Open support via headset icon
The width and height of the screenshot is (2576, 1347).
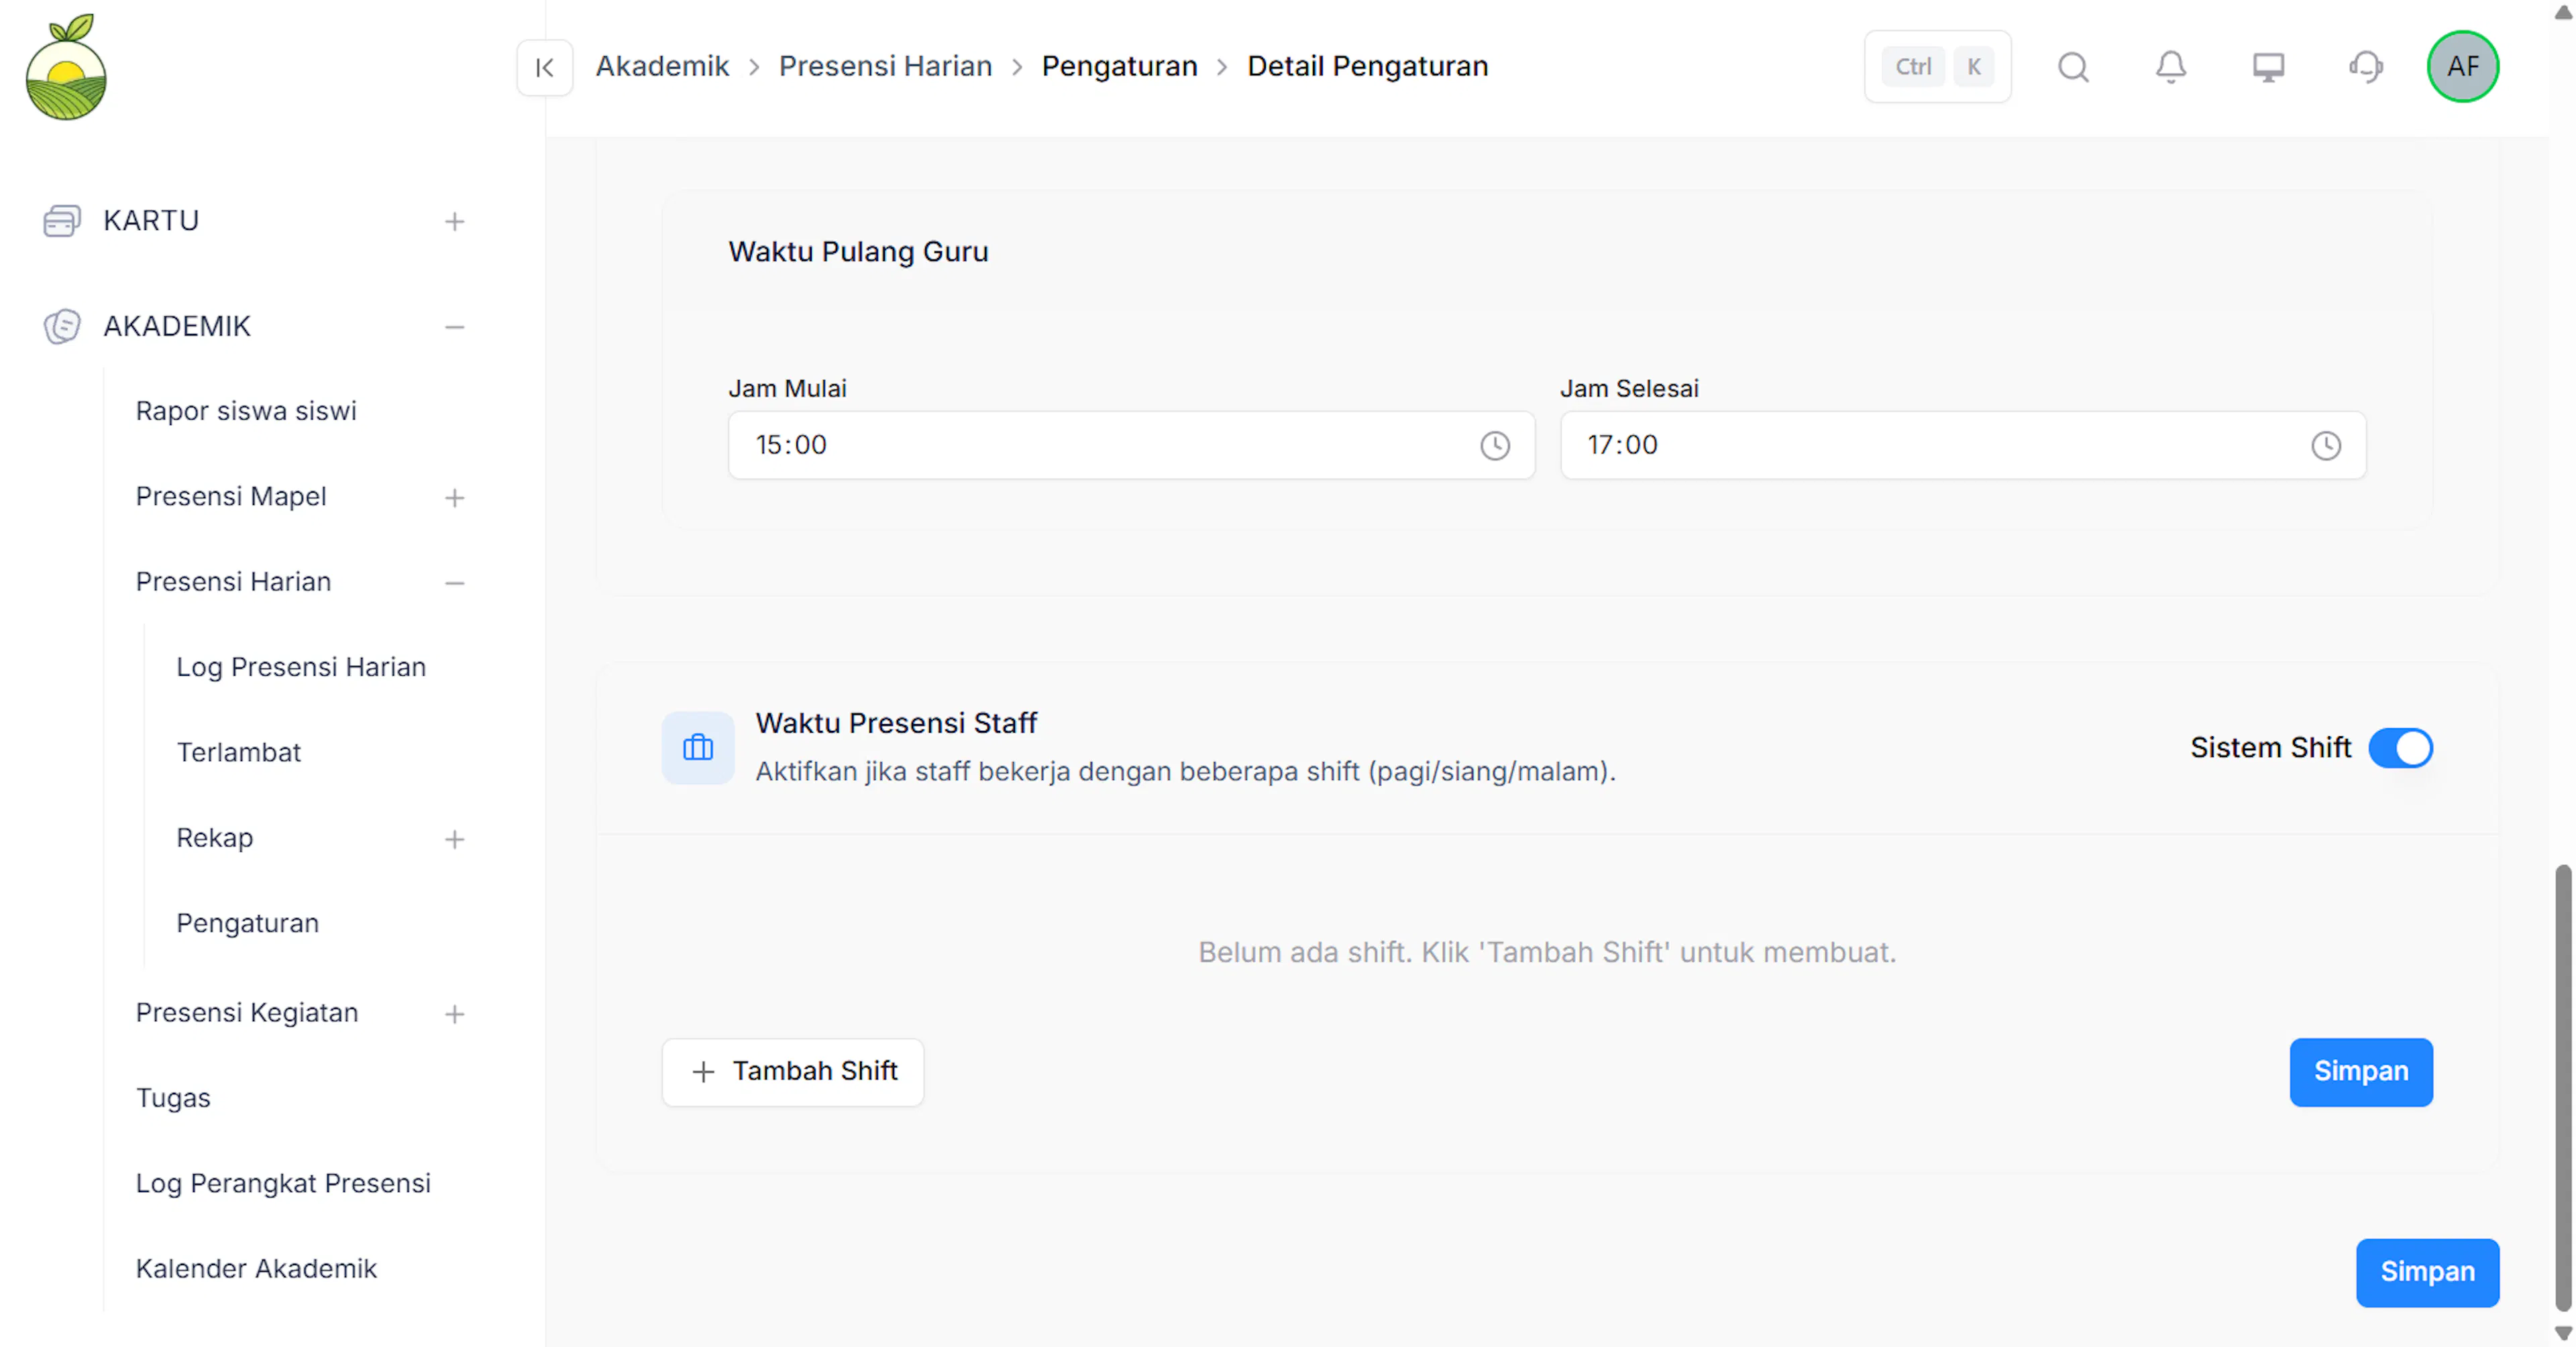point(2365,67)
